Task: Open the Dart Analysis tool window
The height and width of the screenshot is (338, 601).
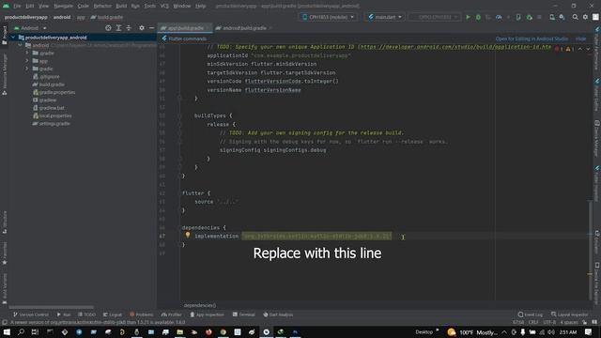Action: tap(278, 315)
